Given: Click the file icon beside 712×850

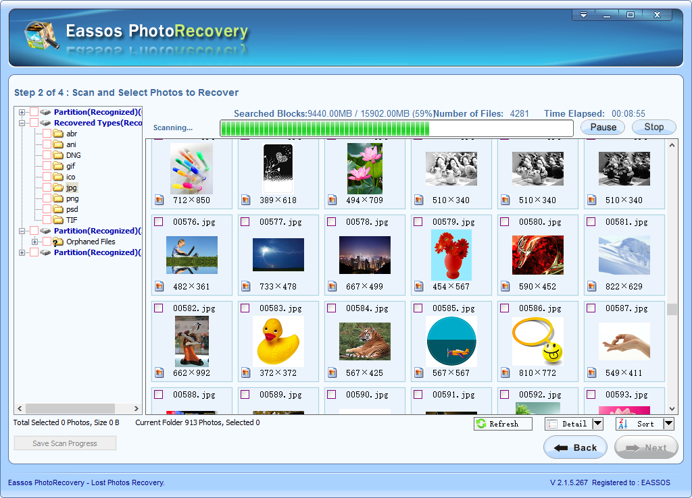Looking at the screenshot, I should [159, 200].
